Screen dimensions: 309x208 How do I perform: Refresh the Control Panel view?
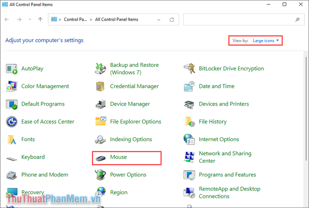(172, 20)
